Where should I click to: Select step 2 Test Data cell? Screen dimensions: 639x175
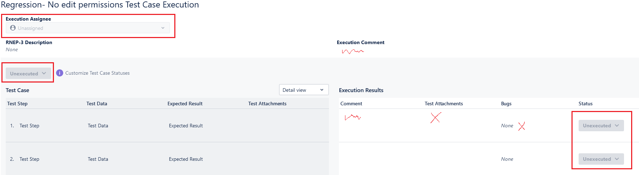[x=98, y=159]
